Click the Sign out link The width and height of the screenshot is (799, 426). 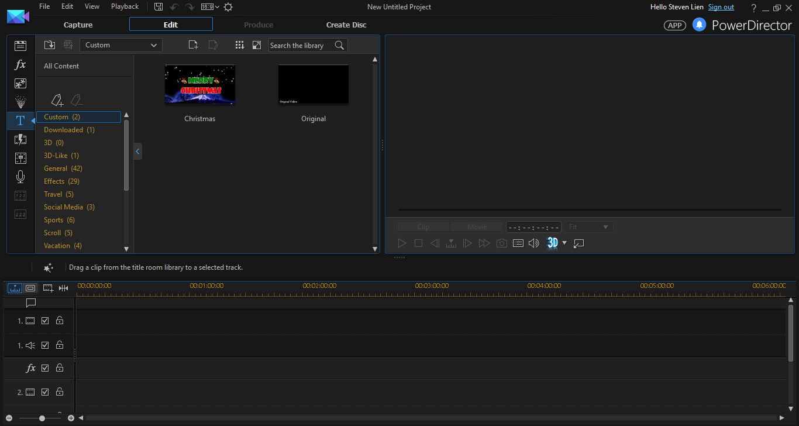721,7
